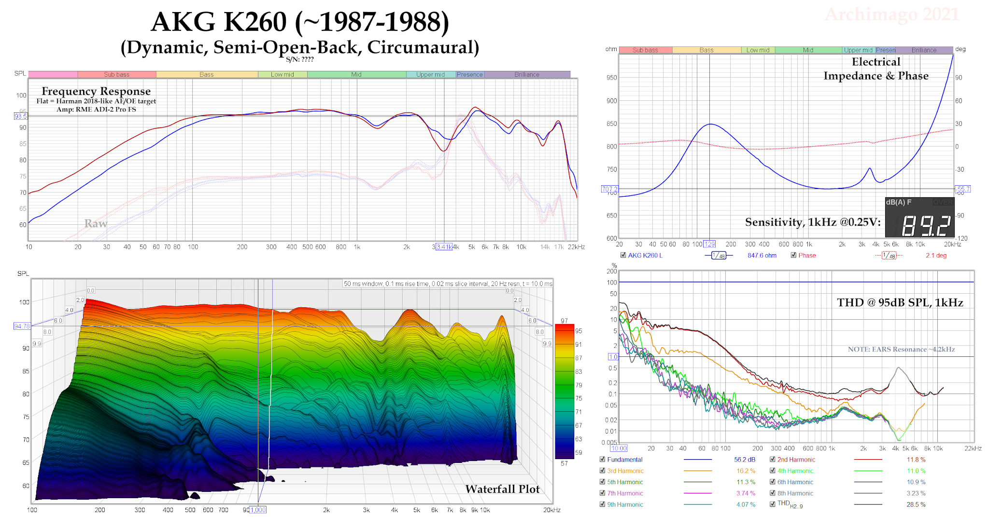Click the waterfall window settings text
Screen dimensions: 989x530
tap(448, 284)
